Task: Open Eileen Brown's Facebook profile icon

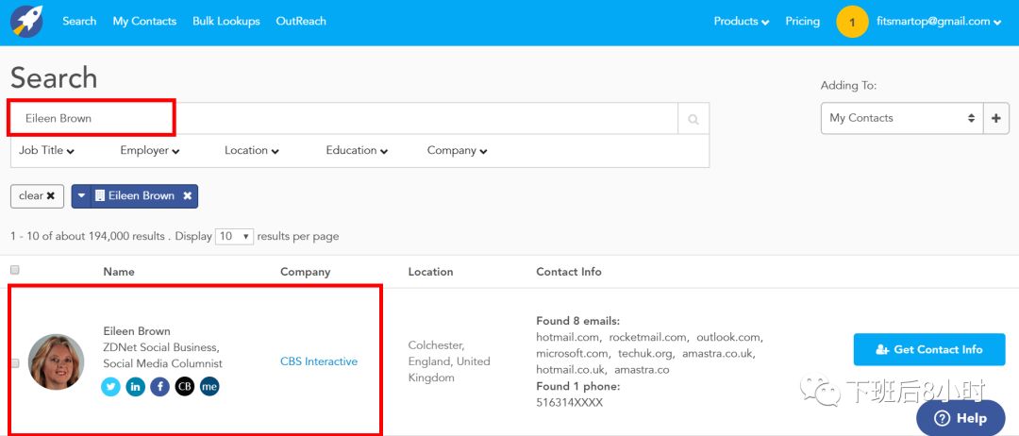Action: point(160,386)
